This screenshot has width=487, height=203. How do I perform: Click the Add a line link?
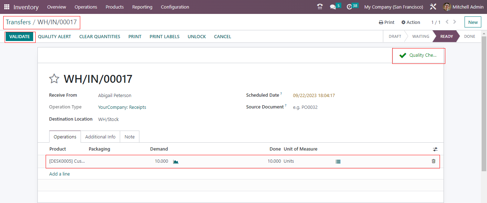[x=60, y=174]
